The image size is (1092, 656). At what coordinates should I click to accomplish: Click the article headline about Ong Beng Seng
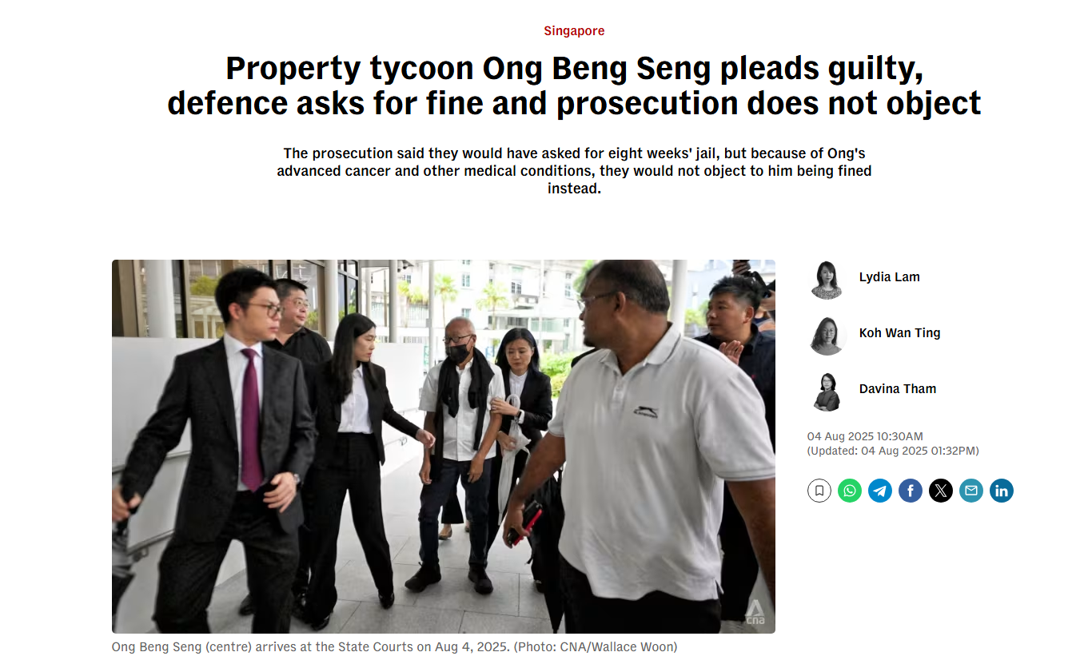(x=574, y=86)
